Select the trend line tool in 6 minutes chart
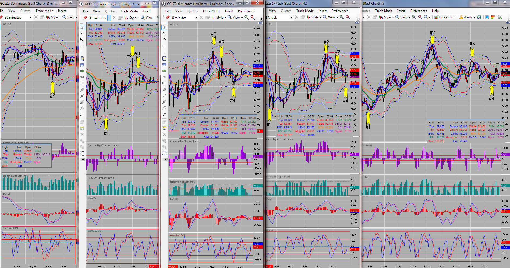This screenshot has height=268, width=510. tap(164, 33)
